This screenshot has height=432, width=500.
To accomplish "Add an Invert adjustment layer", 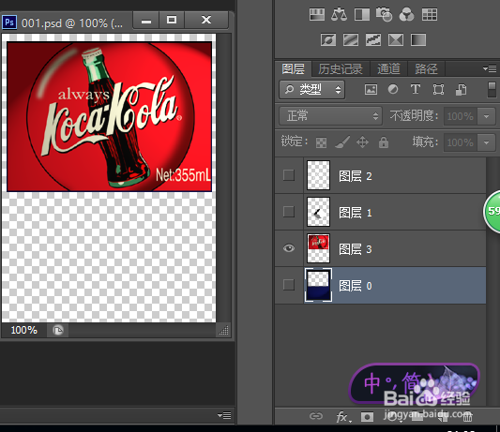I will coord(328,40).
